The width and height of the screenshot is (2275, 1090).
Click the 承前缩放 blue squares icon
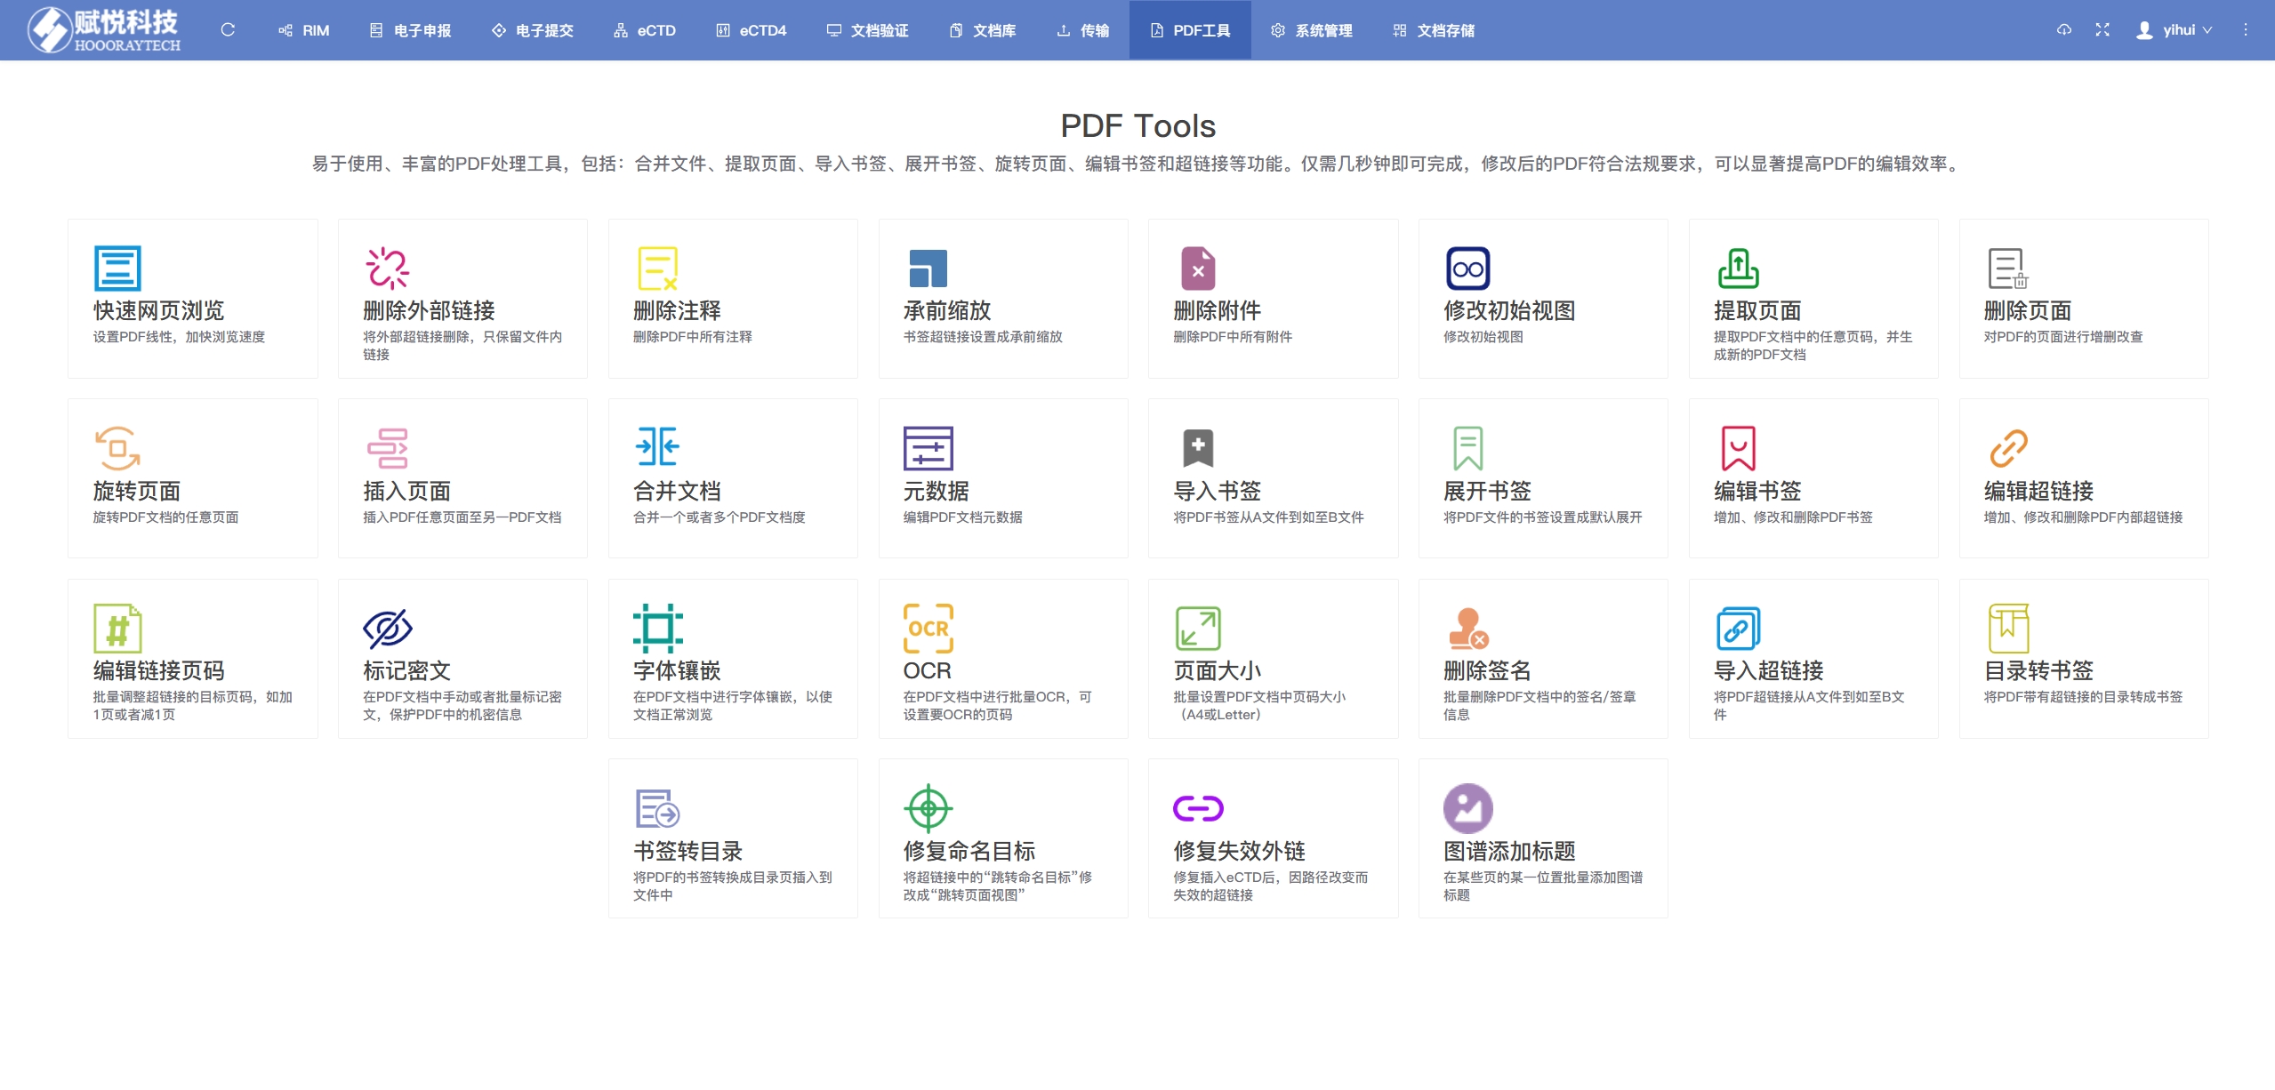[928, 268]
